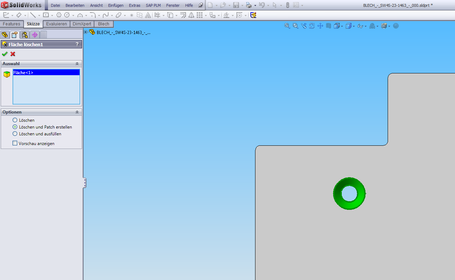Select the Rectangle sketch tool
Screen dimensions: 455x280
(x=46, y=15)
